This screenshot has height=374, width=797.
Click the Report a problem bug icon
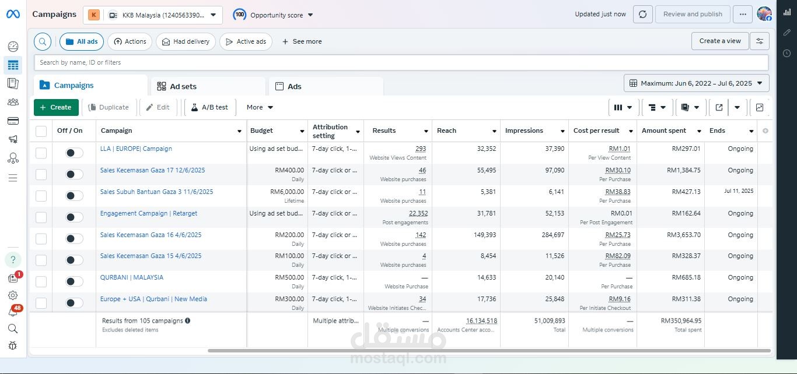click(13, 345)
